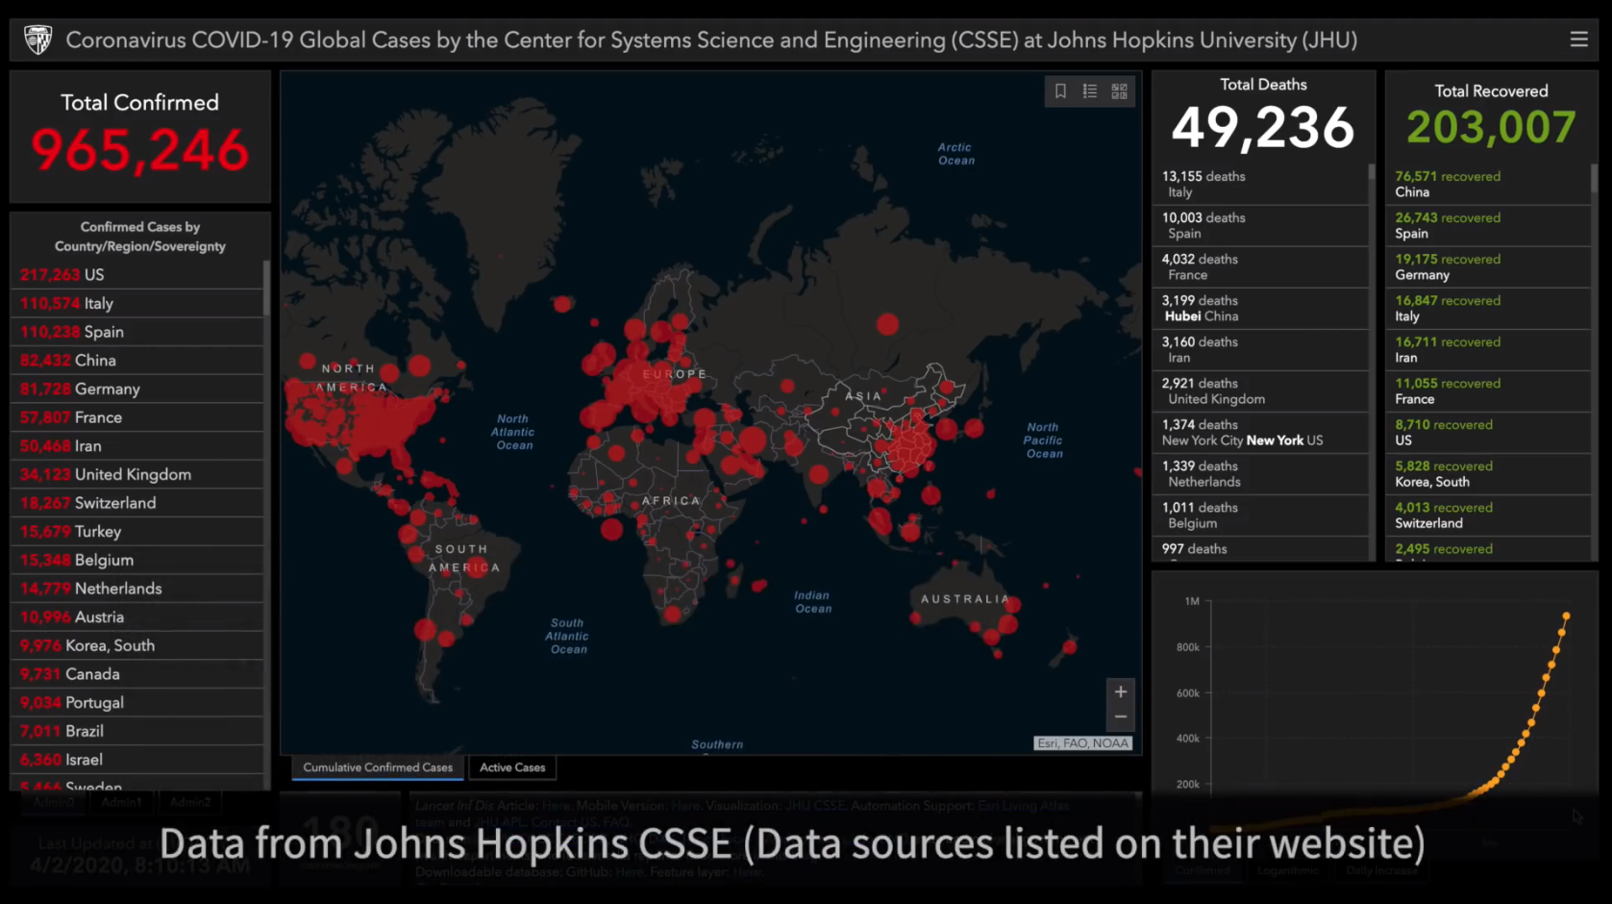
Task: Click the 1,374 deaths New York City row
Action: pyautogui.click(x=1260, y=432)
